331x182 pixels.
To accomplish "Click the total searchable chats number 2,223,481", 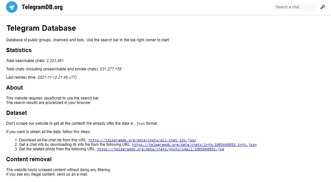I will pos(55,61).
